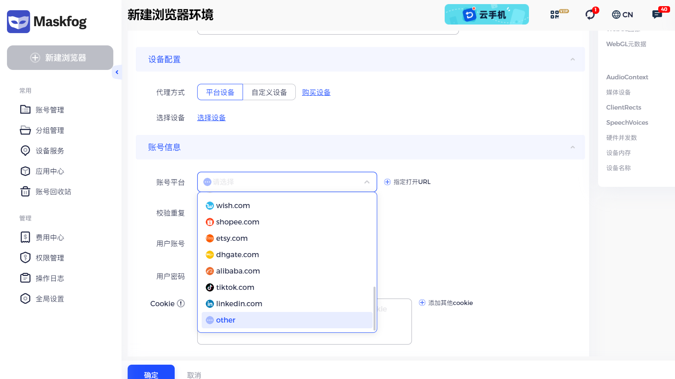This screenshot has height=379, width=675.
Task: Click the 指定打开URL plus icon
Action: (387, 182)
